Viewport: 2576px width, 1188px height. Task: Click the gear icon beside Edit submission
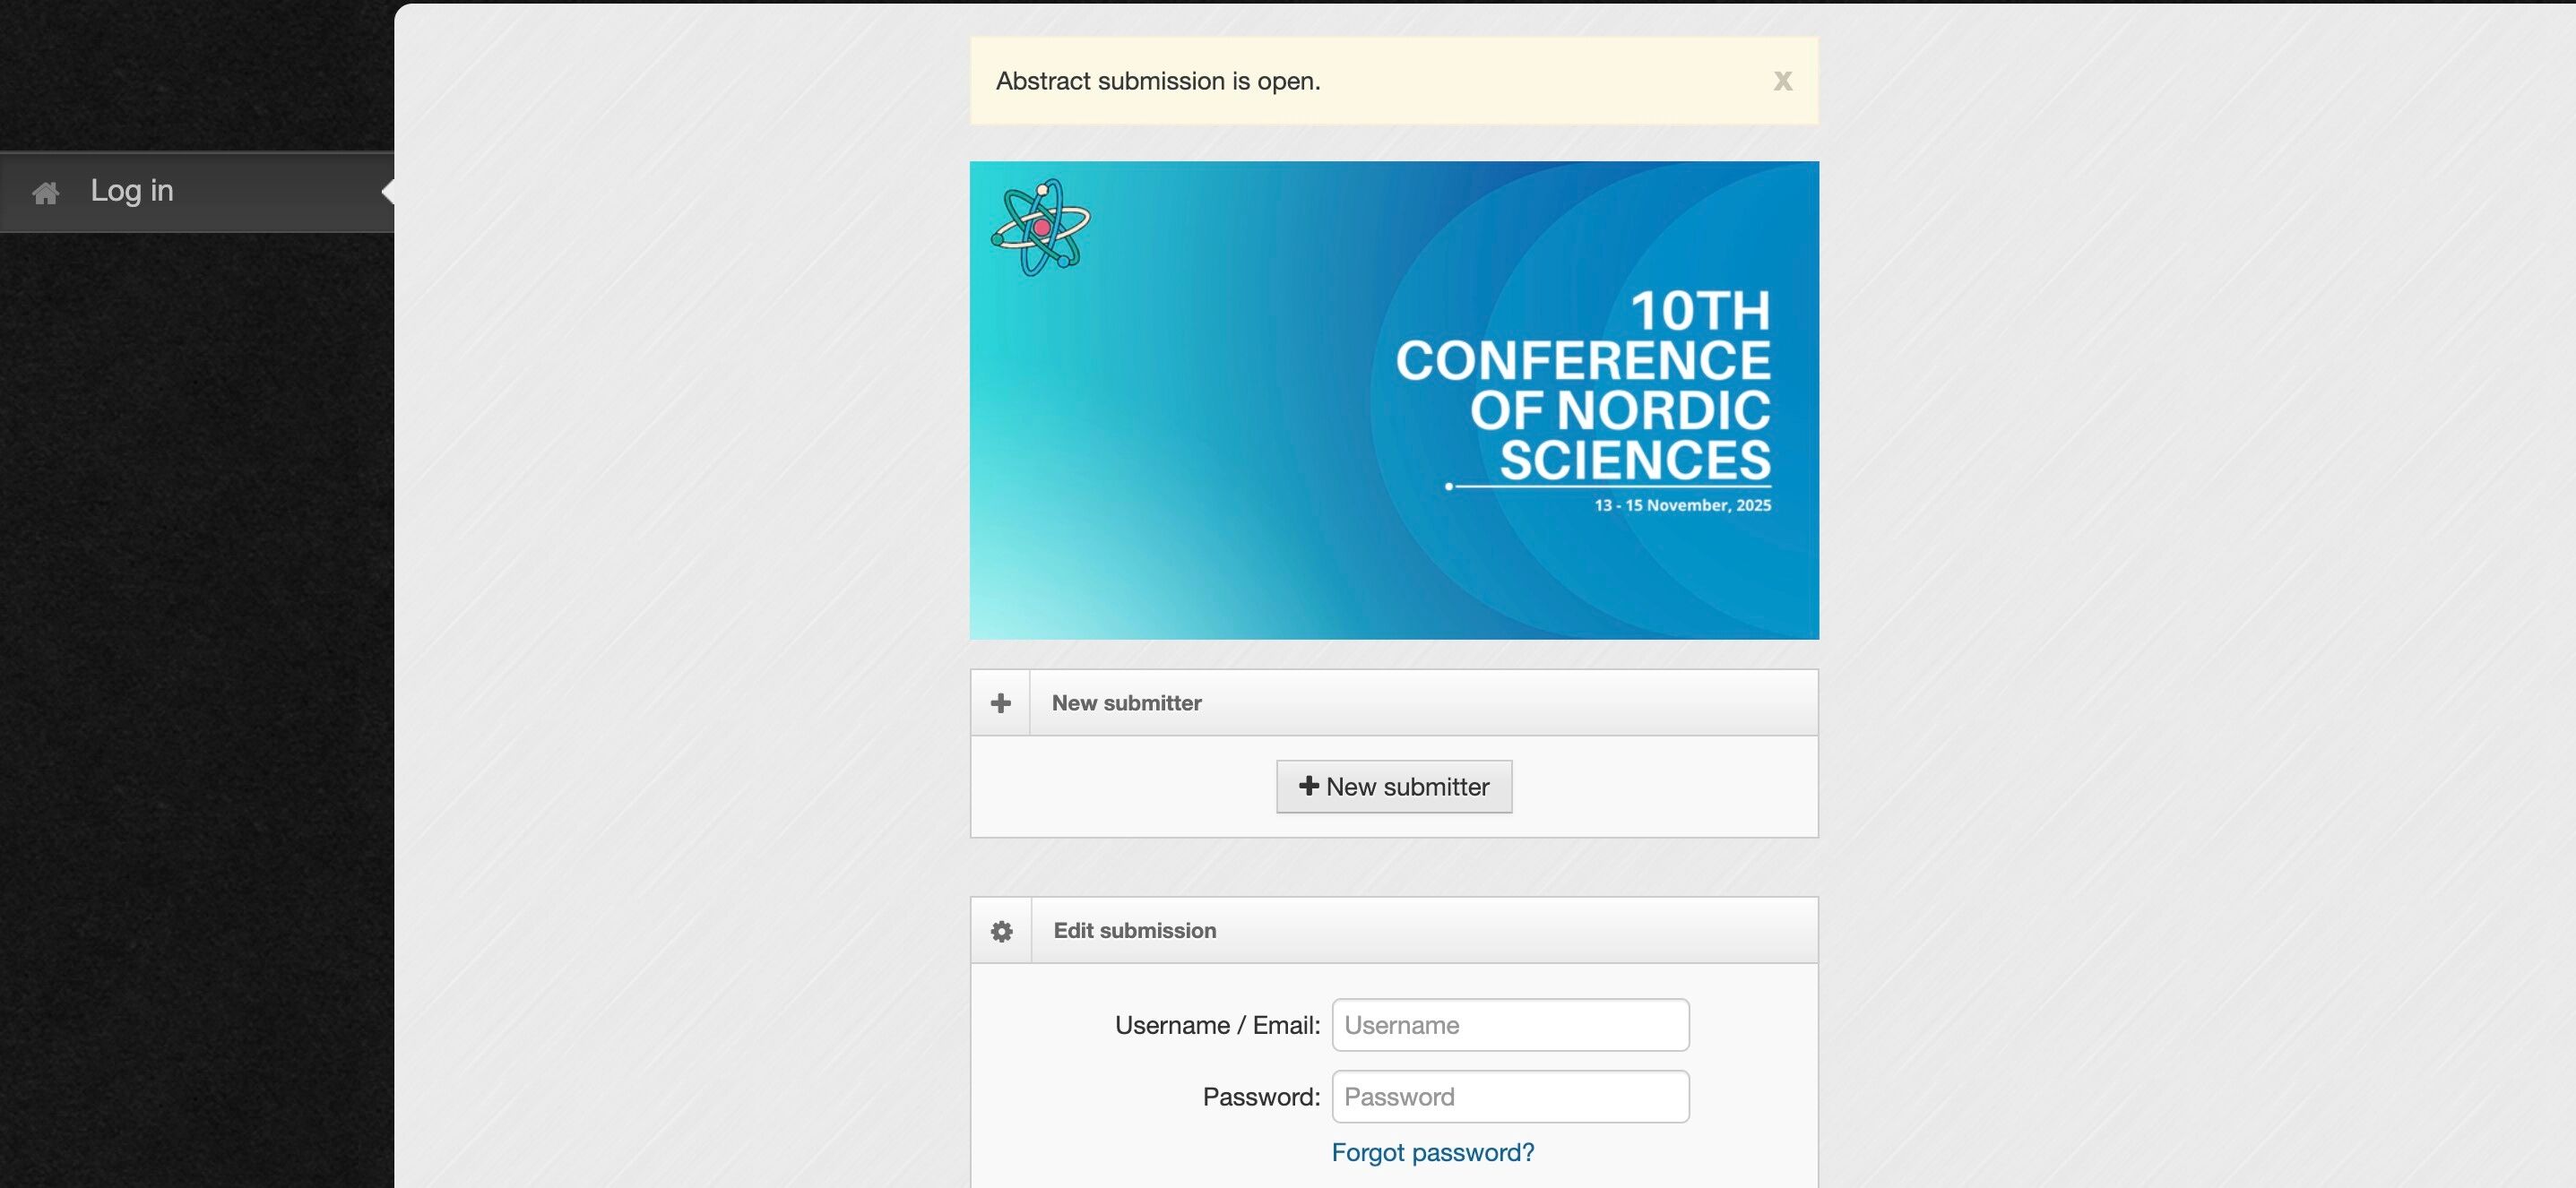coord(1001,931)
